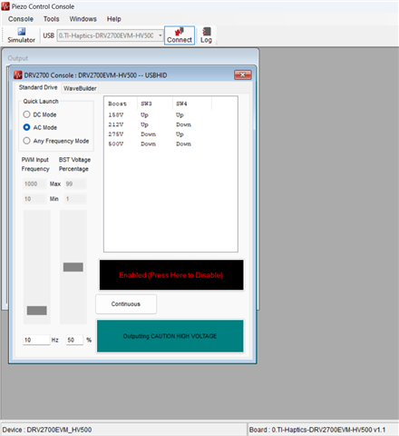Image resolution: width=399 pixels, height=436 pixels.
Task: Click Outputting CAUTION HIGH VOLTAGE button
Action: pos(170,336)
